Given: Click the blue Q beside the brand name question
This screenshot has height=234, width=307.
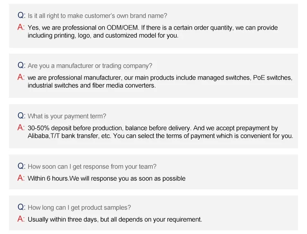Looking at the screenshot, I should pyautogui.click(x=21, y=15).
